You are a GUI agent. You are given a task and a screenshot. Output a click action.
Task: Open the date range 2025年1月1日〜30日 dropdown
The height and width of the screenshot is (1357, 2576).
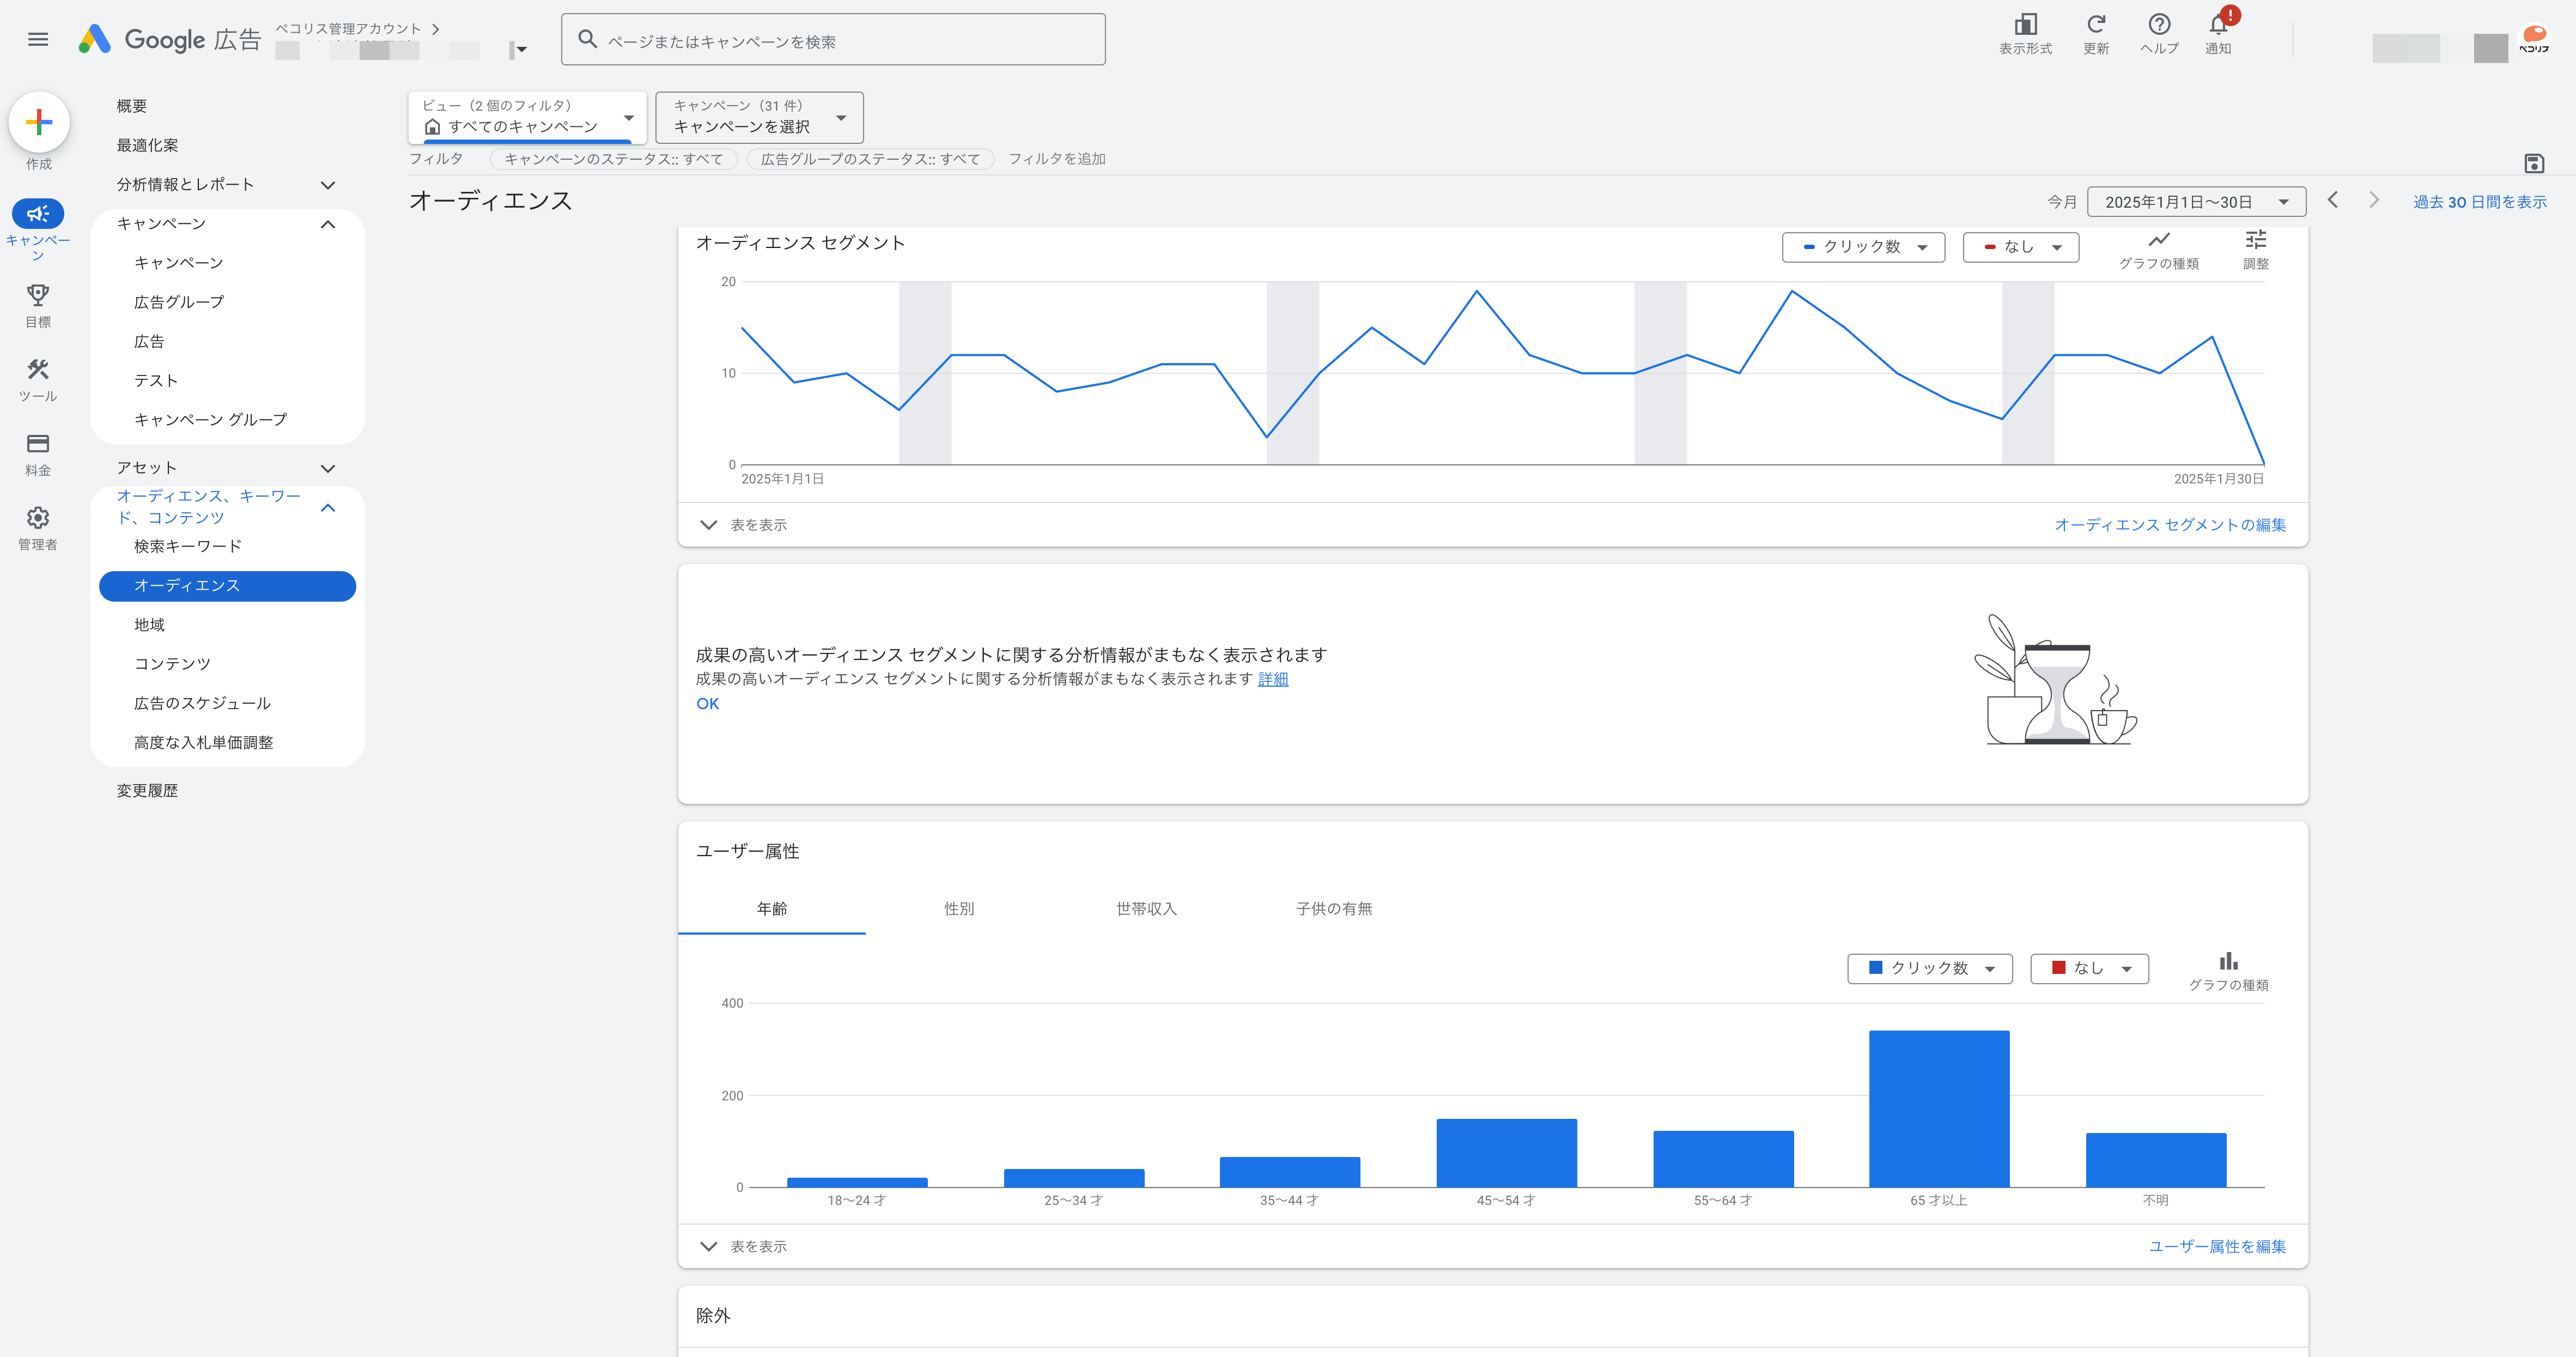[2196, 202]
